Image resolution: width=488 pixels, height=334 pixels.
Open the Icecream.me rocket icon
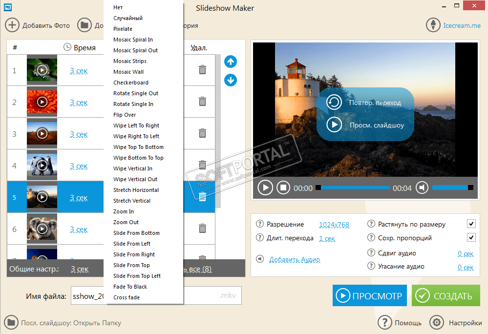tap(433, 25)
